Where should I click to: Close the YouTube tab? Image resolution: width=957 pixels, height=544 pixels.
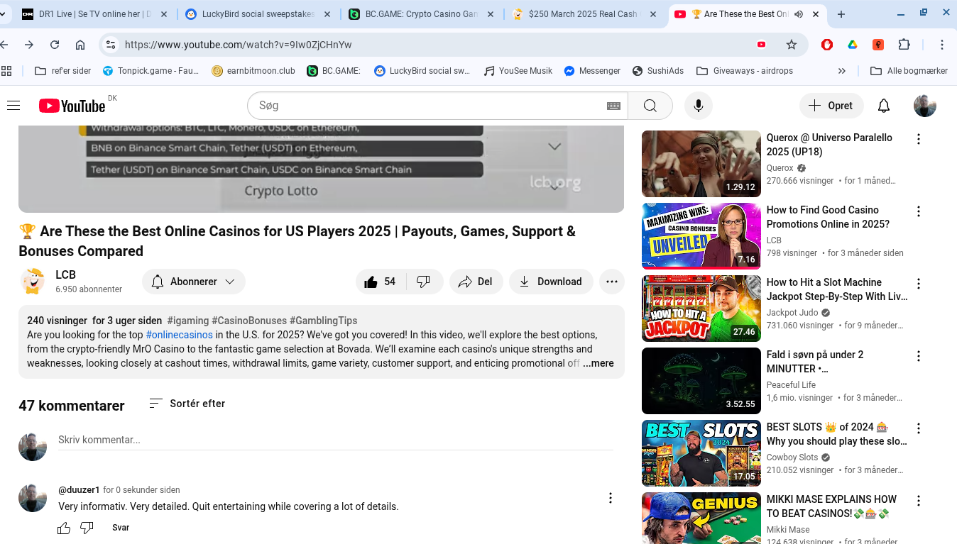(816, 14)
